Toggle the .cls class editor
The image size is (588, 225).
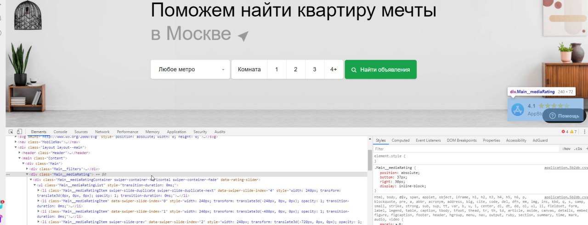[577, 149]
